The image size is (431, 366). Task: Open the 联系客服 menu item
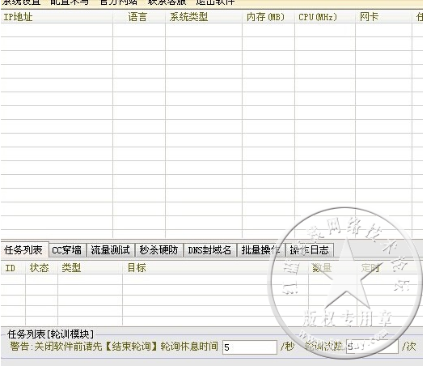pos(167,2)
